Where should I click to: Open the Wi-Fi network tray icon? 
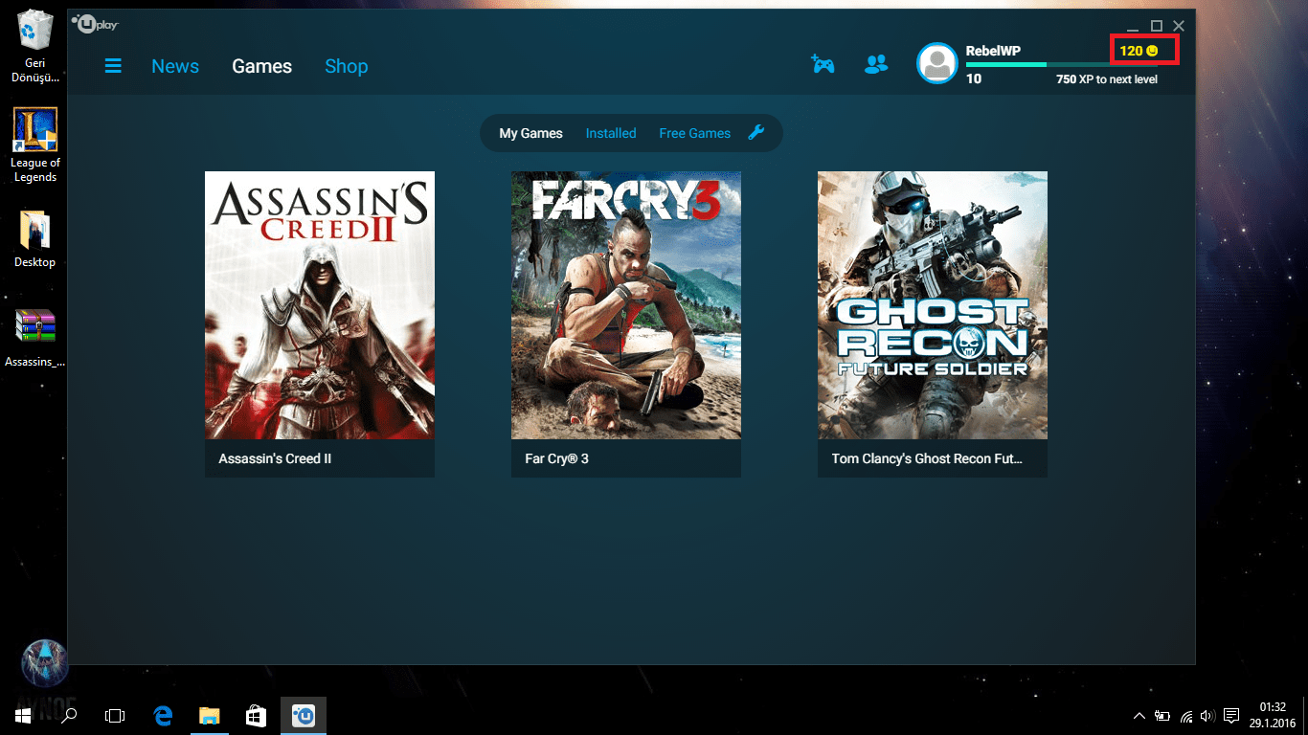click(1186, 715)
